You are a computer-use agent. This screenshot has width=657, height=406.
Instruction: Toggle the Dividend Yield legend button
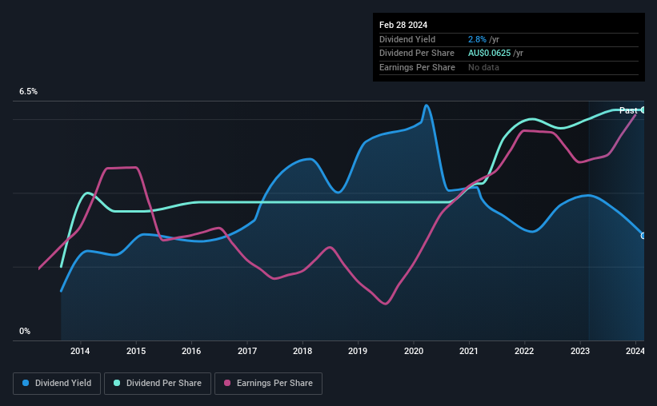point(57,384)
